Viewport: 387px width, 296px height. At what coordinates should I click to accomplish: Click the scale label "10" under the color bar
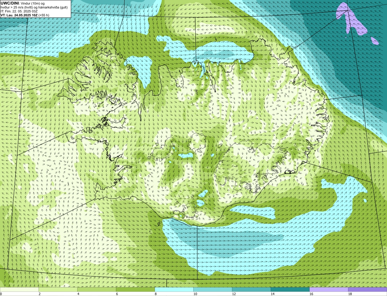[195, 294]
